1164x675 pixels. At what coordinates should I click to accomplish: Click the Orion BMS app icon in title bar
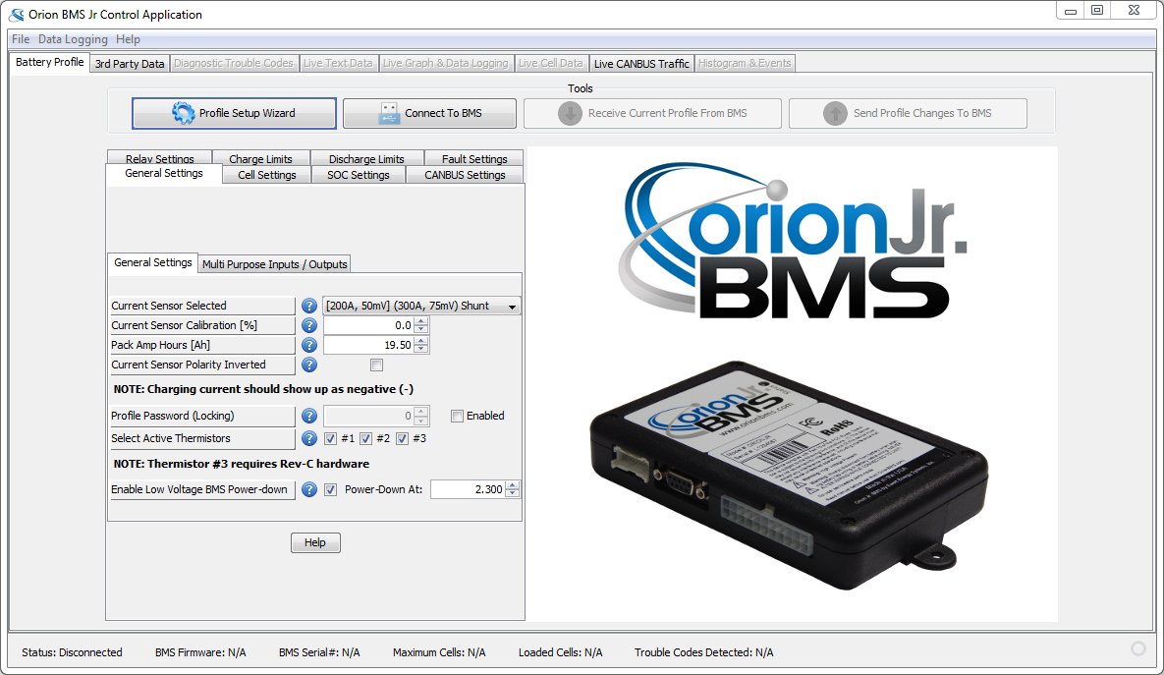[17, 14]
